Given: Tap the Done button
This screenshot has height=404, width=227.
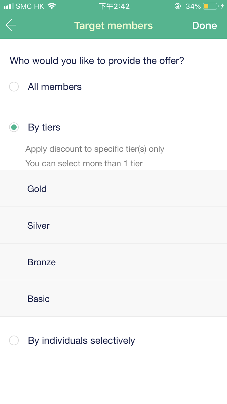Looking at the screenshot, I should pos(204,26).
